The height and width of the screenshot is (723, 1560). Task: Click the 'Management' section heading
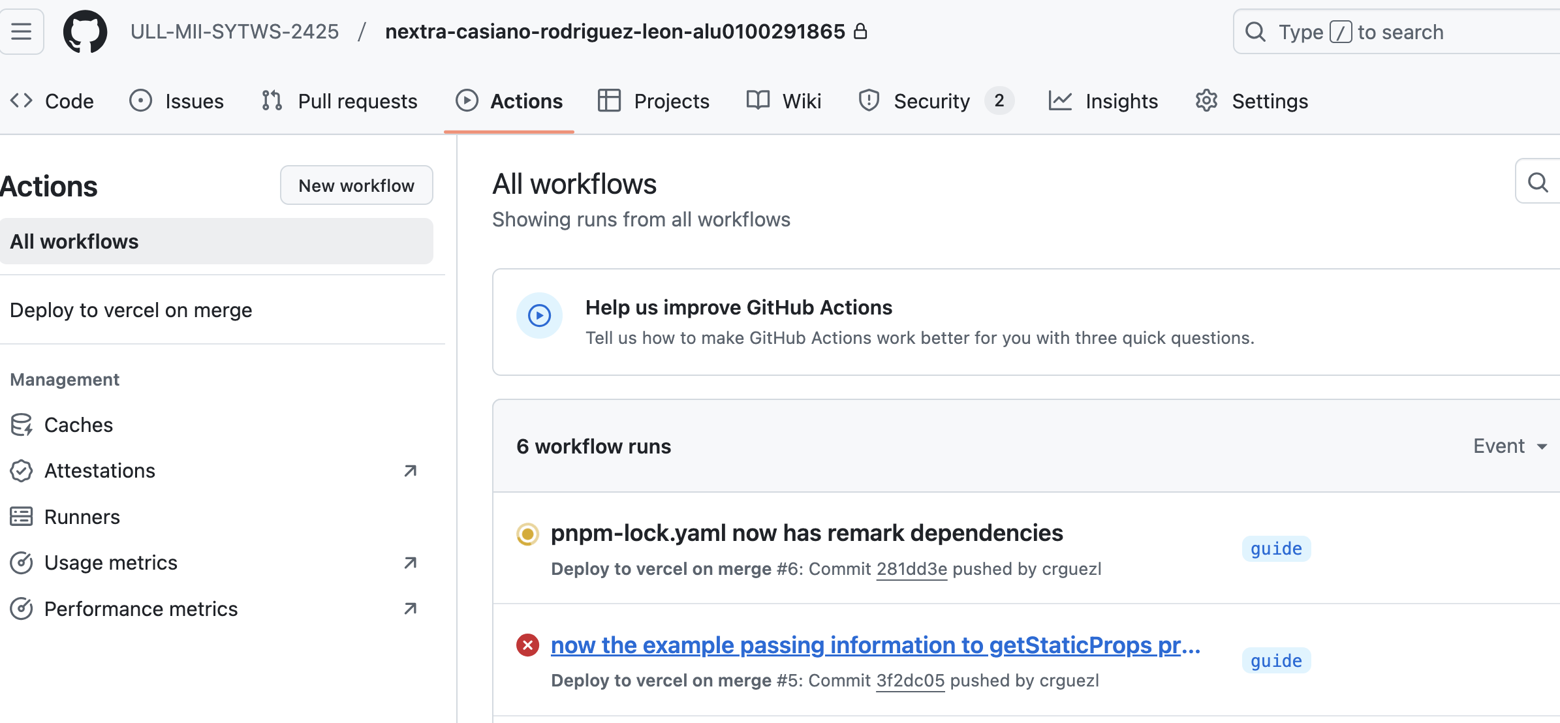point(65,379)
